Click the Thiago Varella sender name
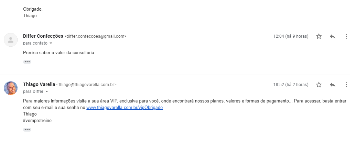 point(39,84)
